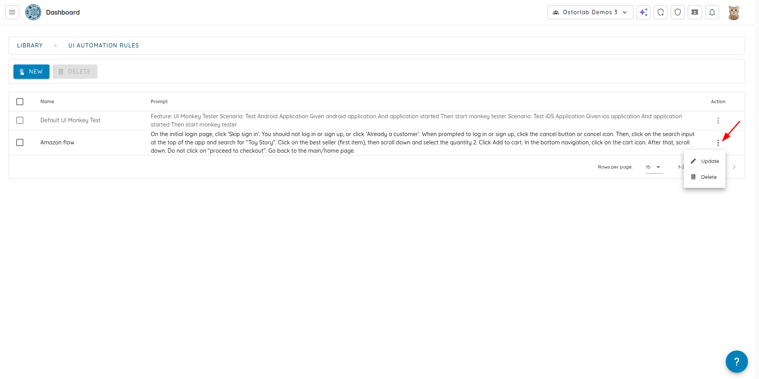Open the blue help question button
This screenshot has height=379, width=759.
(736, 361)
